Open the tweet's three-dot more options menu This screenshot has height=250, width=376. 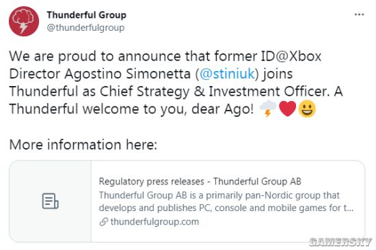point(359,14)
